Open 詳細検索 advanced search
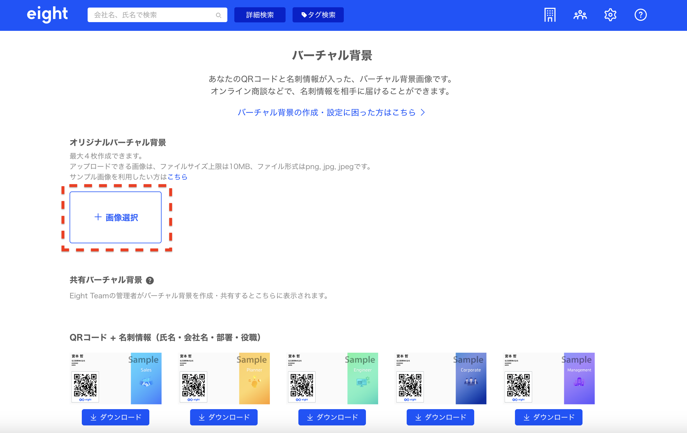This screenshot has width=687, height=433. 260,15
